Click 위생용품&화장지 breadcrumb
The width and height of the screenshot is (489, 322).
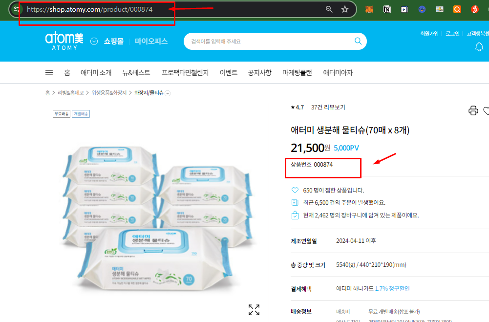coord(109,93)
